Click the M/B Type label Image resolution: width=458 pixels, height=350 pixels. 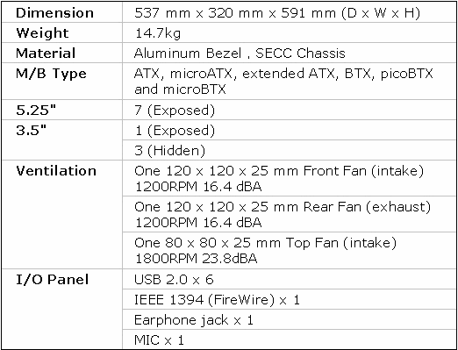click(x=51, y=74)
